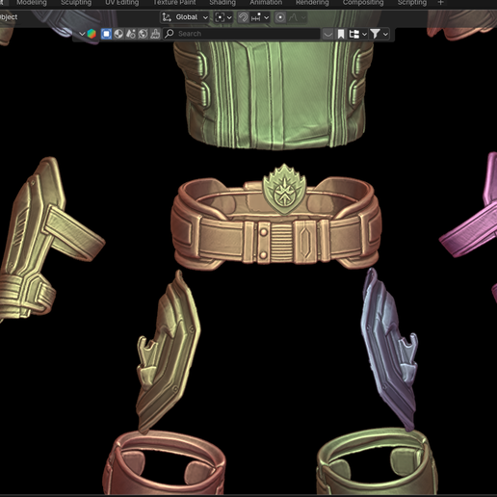Click the world globe filter icon
This screenshot has height=497, width=497.
tap(143, 34)
